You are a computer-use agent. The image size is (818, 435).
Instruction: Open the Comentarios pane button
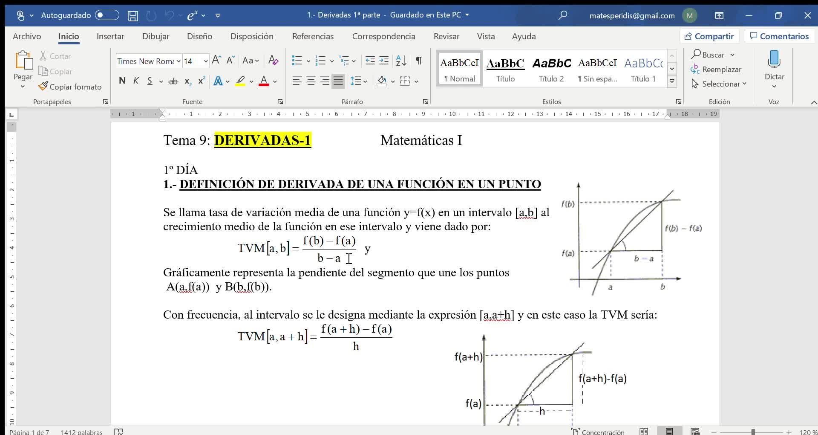coord(779,36)
